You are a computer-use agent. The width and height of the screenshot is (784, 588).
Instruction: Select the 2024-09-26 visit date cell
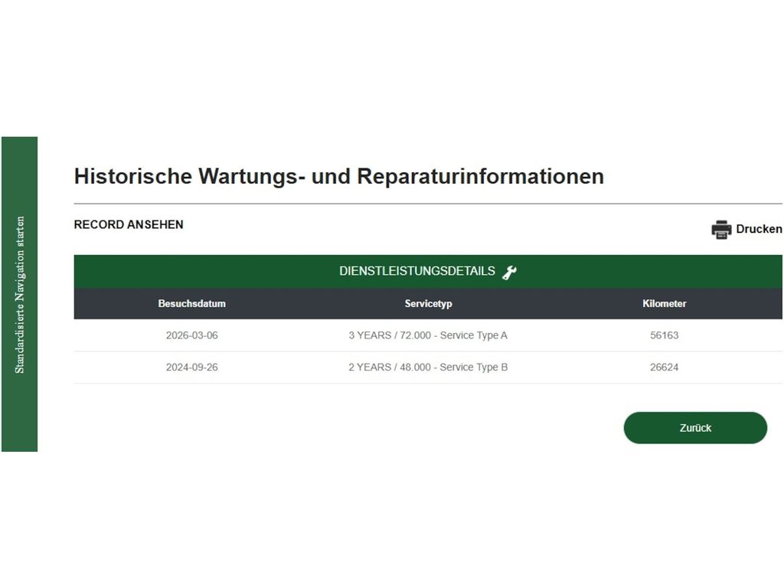[x=192, y=367]
